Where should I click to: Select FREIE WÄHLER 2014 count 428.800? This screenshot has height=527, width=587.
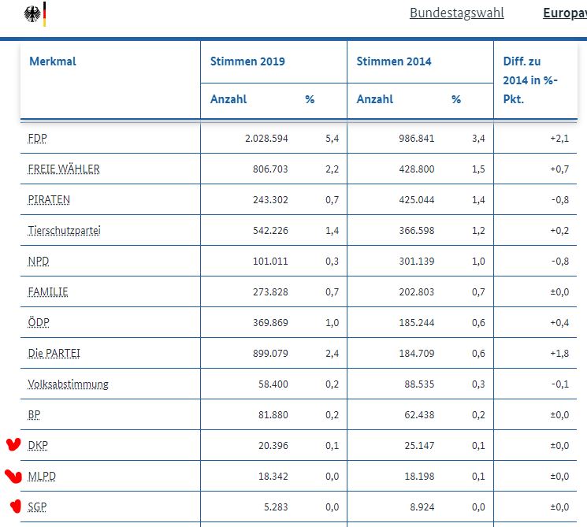coord(417,169)
